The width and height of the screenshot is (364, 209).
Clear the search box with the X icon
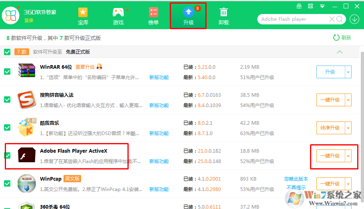click(332, 19)
